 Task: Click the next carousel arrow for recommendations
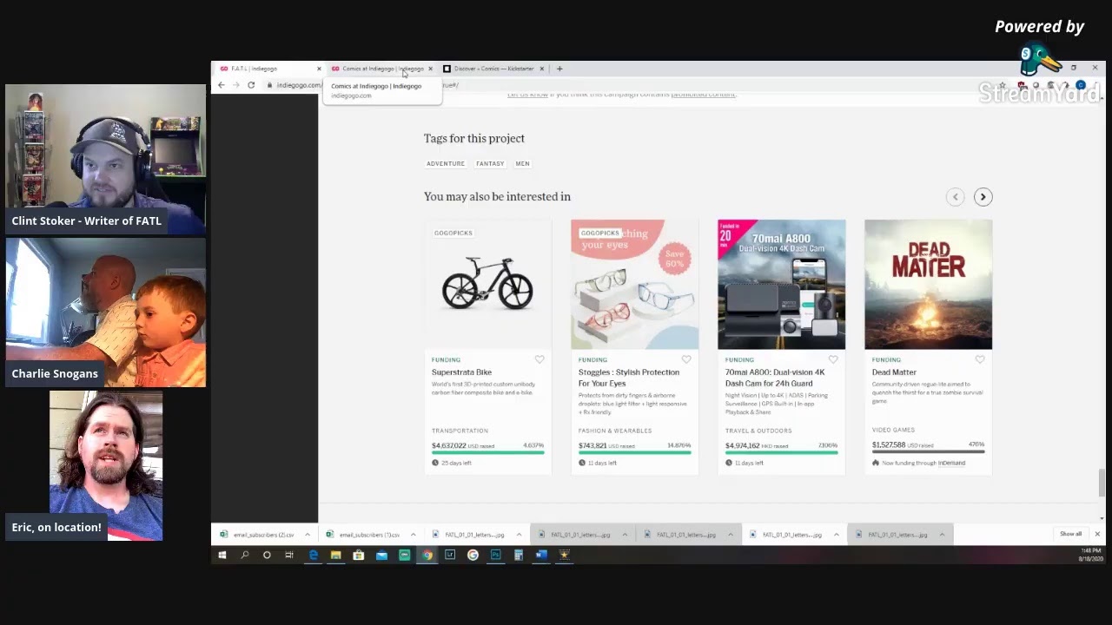pyautogui.click(x=983, y=197)
